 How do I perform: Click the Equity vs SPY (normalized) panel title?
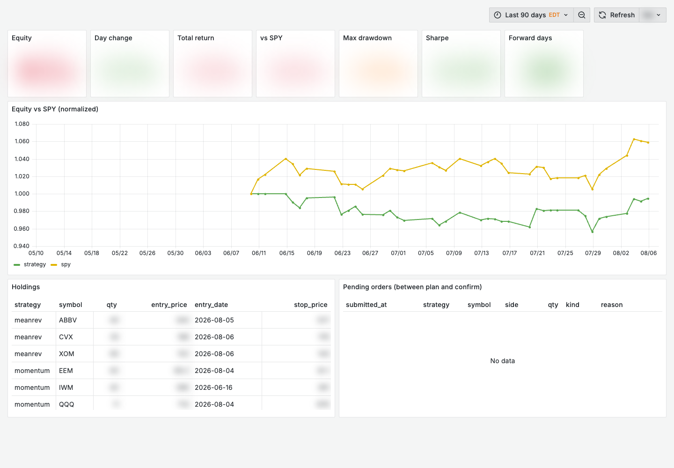pyautogui.click(x=55, y=109)
